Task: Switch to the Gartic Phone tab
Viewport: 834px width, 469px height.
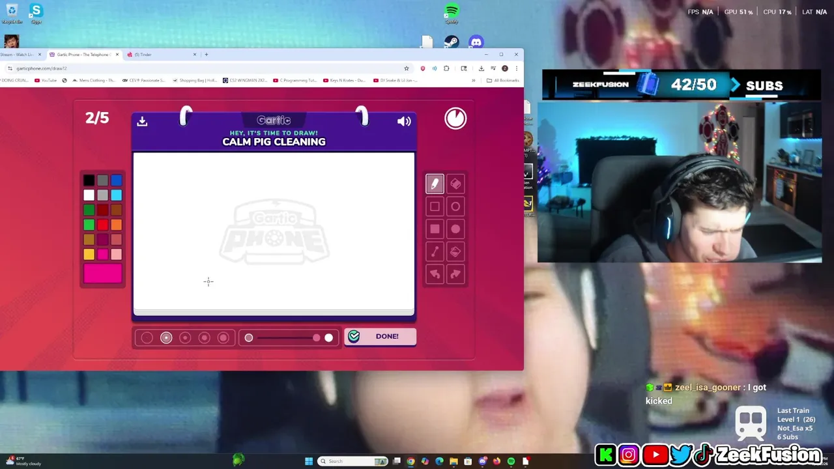Action: pos(83,55)
